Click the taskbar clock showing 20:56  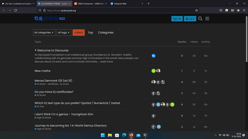coord(236,135)
